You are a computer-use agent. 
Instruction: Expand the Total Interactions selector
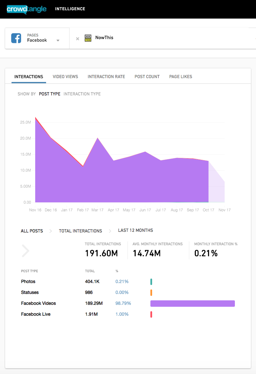click(x=80, y=231)
